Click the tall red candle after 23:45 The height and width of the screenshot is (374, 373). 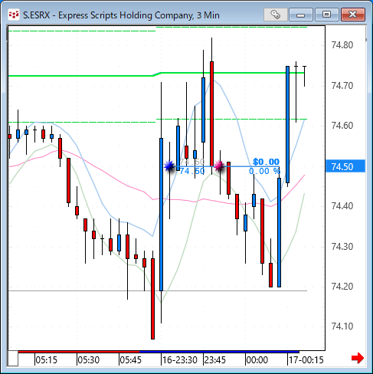pyautogui.click(x=211, y=113)
